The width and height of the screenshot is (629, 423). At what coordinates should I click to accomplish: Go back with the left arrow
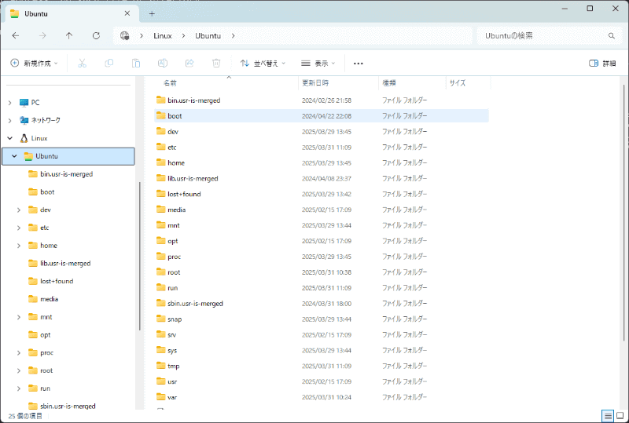point(16,35)
